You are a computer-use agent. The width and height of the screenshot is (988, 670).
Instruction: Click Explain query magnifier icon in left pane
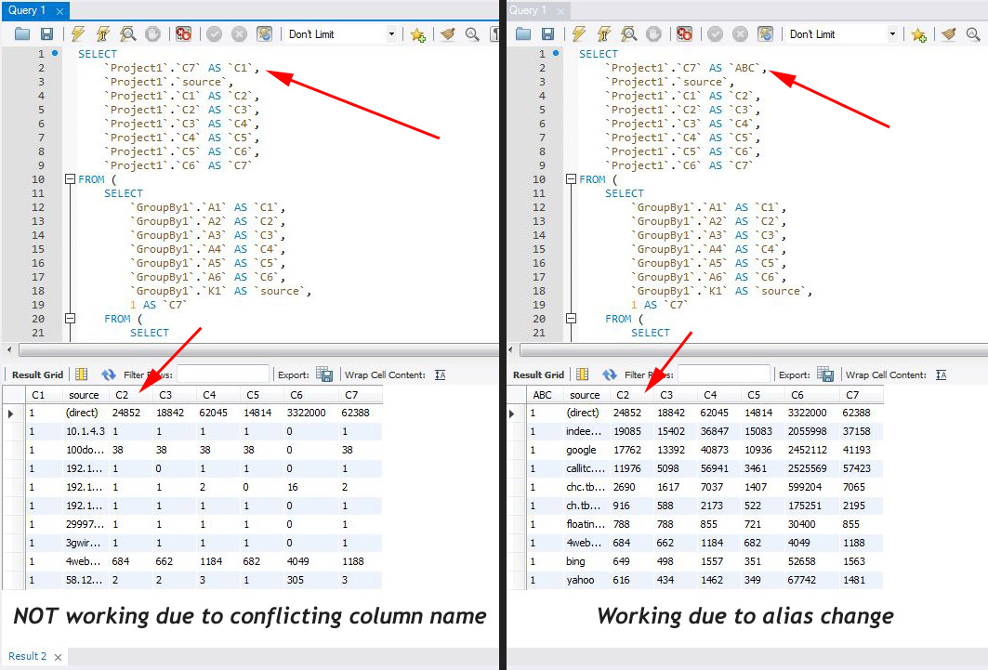coord(128,34)
